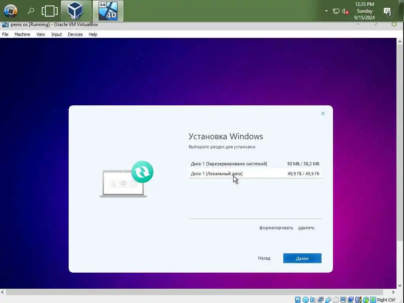Open the notification center icon

point(387,11)
